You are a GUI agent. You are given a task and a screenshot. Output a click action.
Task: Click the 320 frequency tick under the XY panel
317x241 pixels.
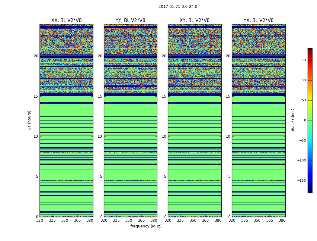(168, 221)
